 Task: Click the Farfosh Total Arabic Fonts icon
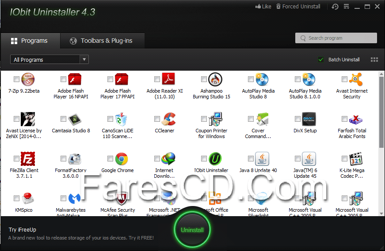(356, 120)
